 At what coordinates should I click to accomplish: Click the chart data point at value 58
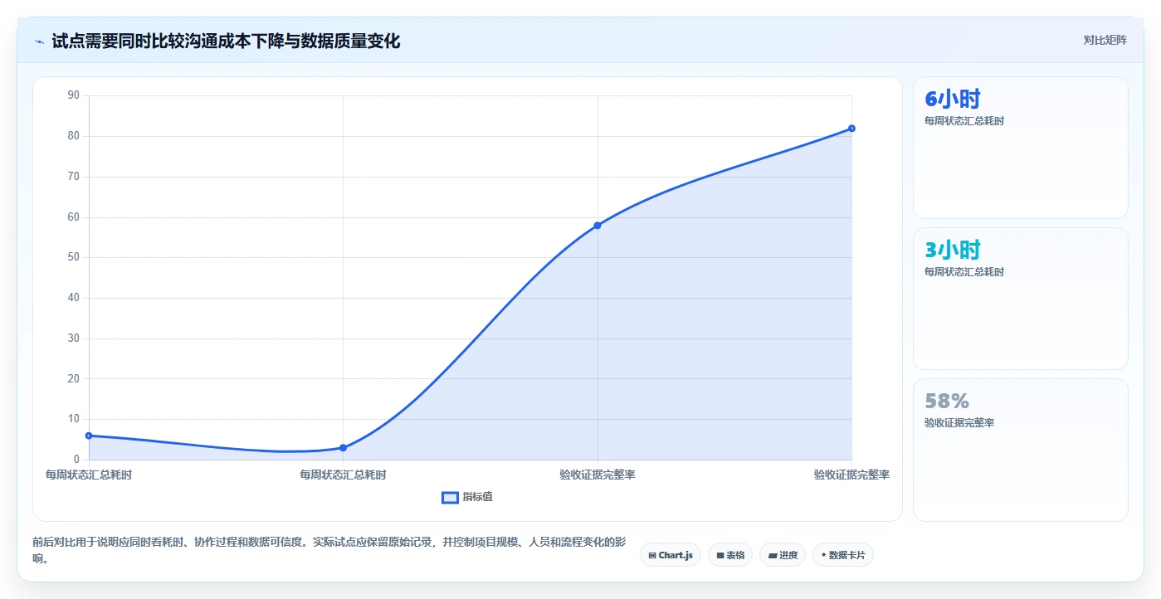coord(598,225)
